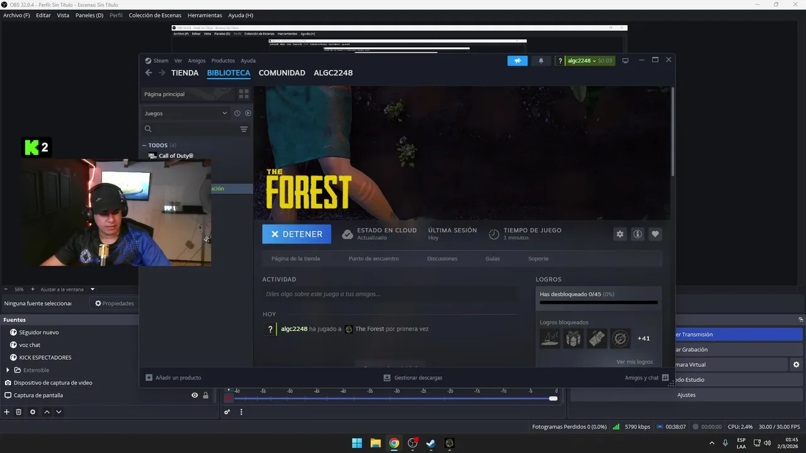Open Ajustes in OBS controls
The height and width of the screenshot is (453, 806).
pos(686,394)
